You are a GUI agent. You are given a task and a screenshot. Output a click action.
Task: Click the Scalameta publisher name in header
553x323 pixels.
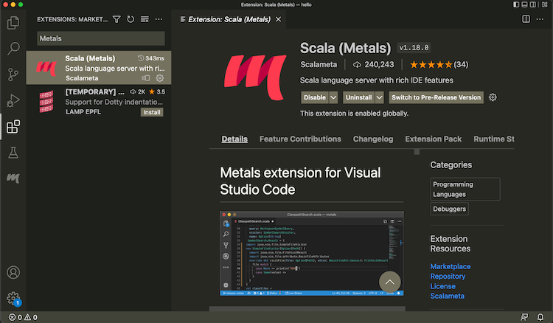point(319,65)
